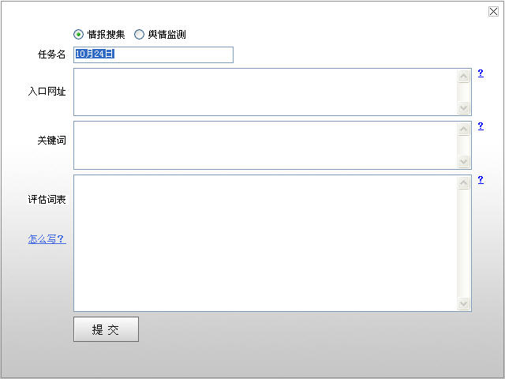Click scroll up arrow in 关键词 box
Screen dimensions: 505x379
tap(463, 129)
